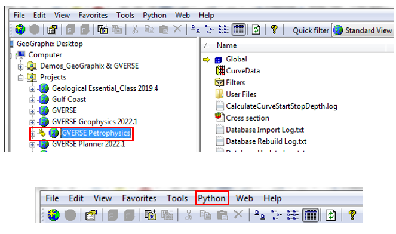
Task: Click the Refresh icon in lower toolbar
Action: pos(331,215)
